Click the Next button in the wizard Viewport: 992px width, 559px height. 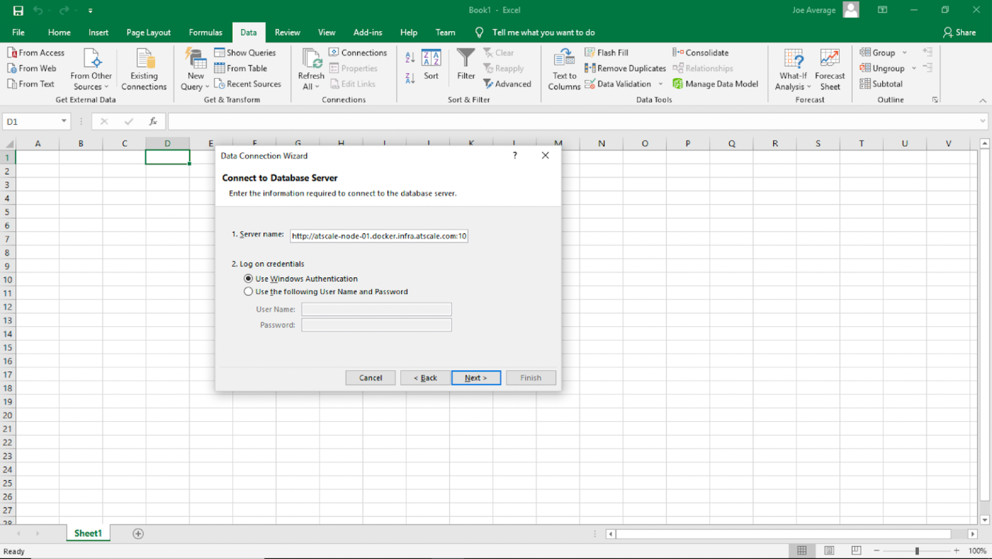(476, 377)
